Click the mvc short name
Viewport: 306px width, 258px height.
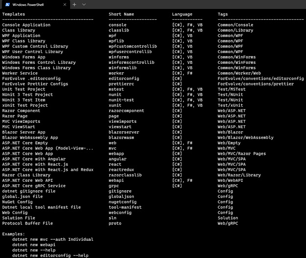(112, 148)
